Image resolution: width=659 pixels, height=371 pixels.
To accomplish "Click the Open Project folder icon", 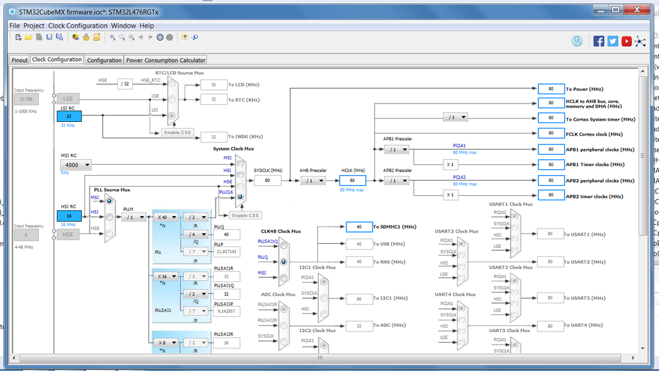I will tap(28, 38).
